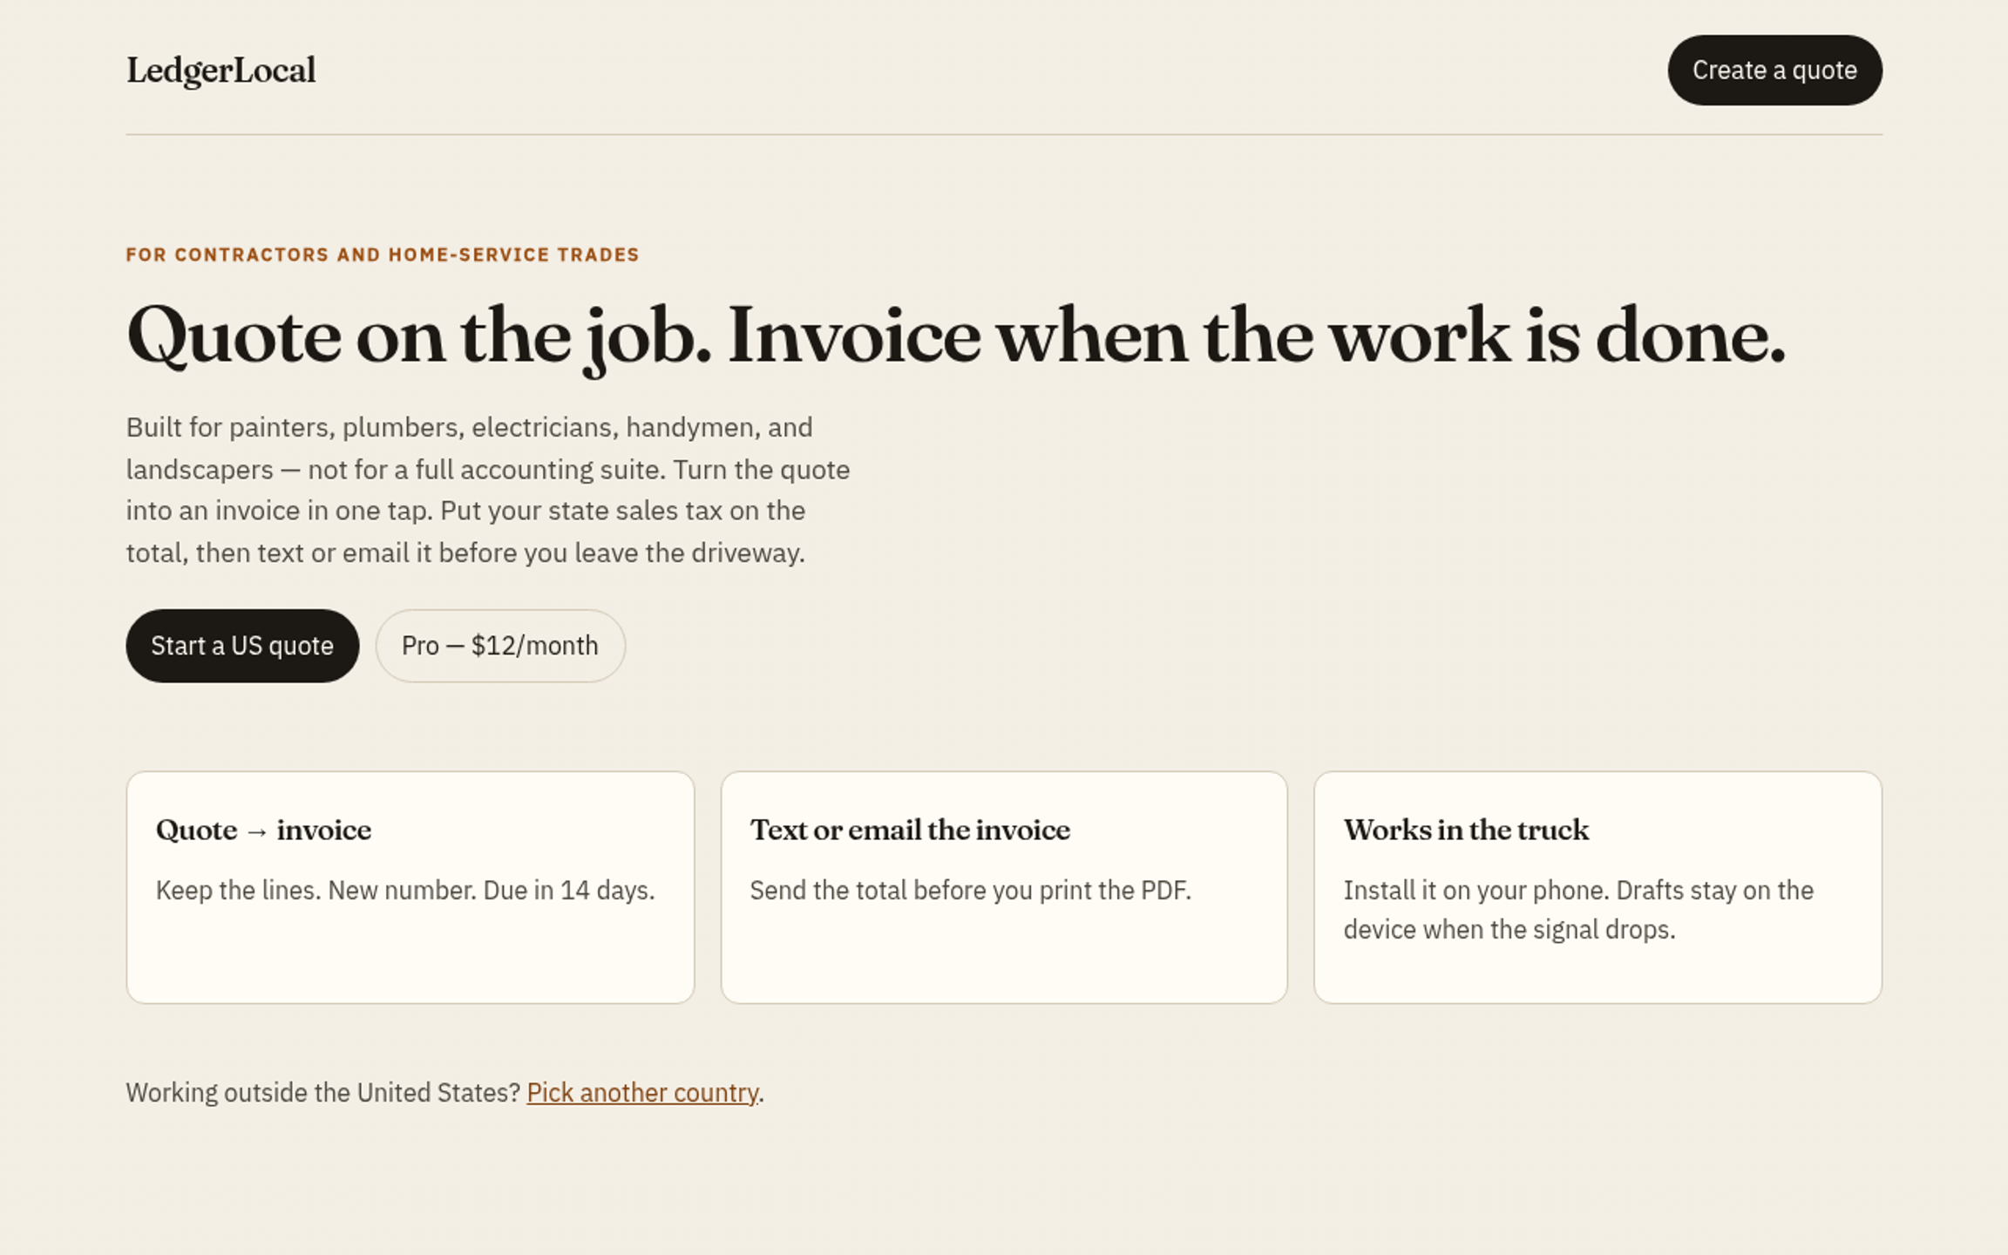
Task: Click the text Install it on your phone
Action: click(1476, 891)
